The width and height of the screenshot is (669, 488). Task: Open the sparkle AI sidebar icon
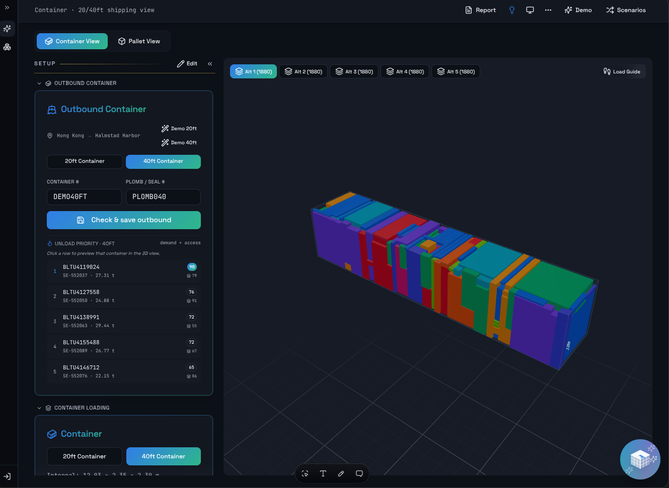7,29
